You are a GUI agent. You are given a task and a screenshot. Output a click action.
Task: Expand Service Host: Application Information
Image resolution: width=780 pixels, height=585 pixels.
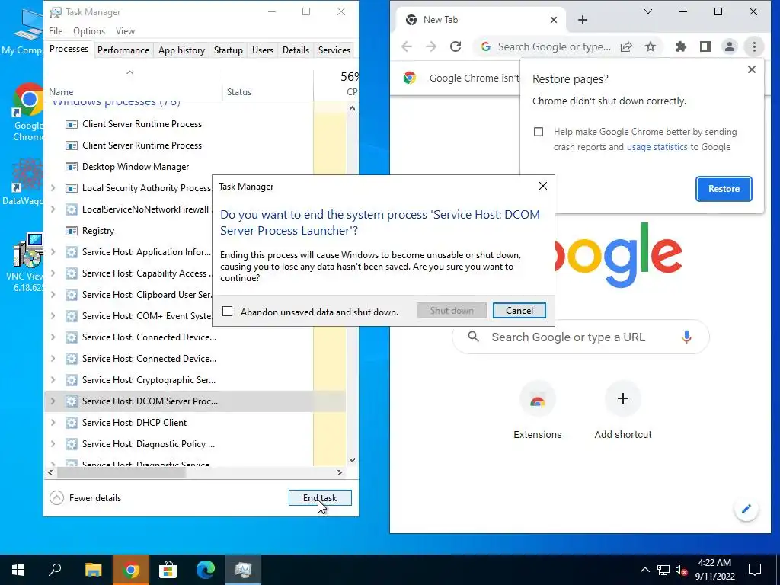[x=53, y=252]
